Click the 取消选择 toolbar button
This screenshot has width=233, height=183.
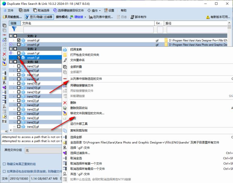click(x=41, y=10)
